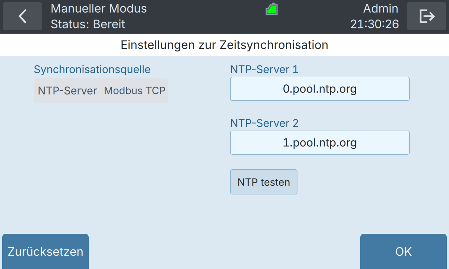The image size is (449, 269).
Task: Select the 0.pool.ntp.org text
Action: tap(320, 89)
